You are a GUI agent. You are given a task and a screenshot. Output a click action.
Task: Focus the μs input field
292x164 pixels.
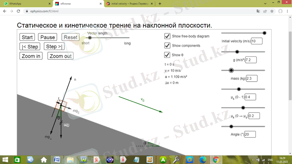pos(250,97)
